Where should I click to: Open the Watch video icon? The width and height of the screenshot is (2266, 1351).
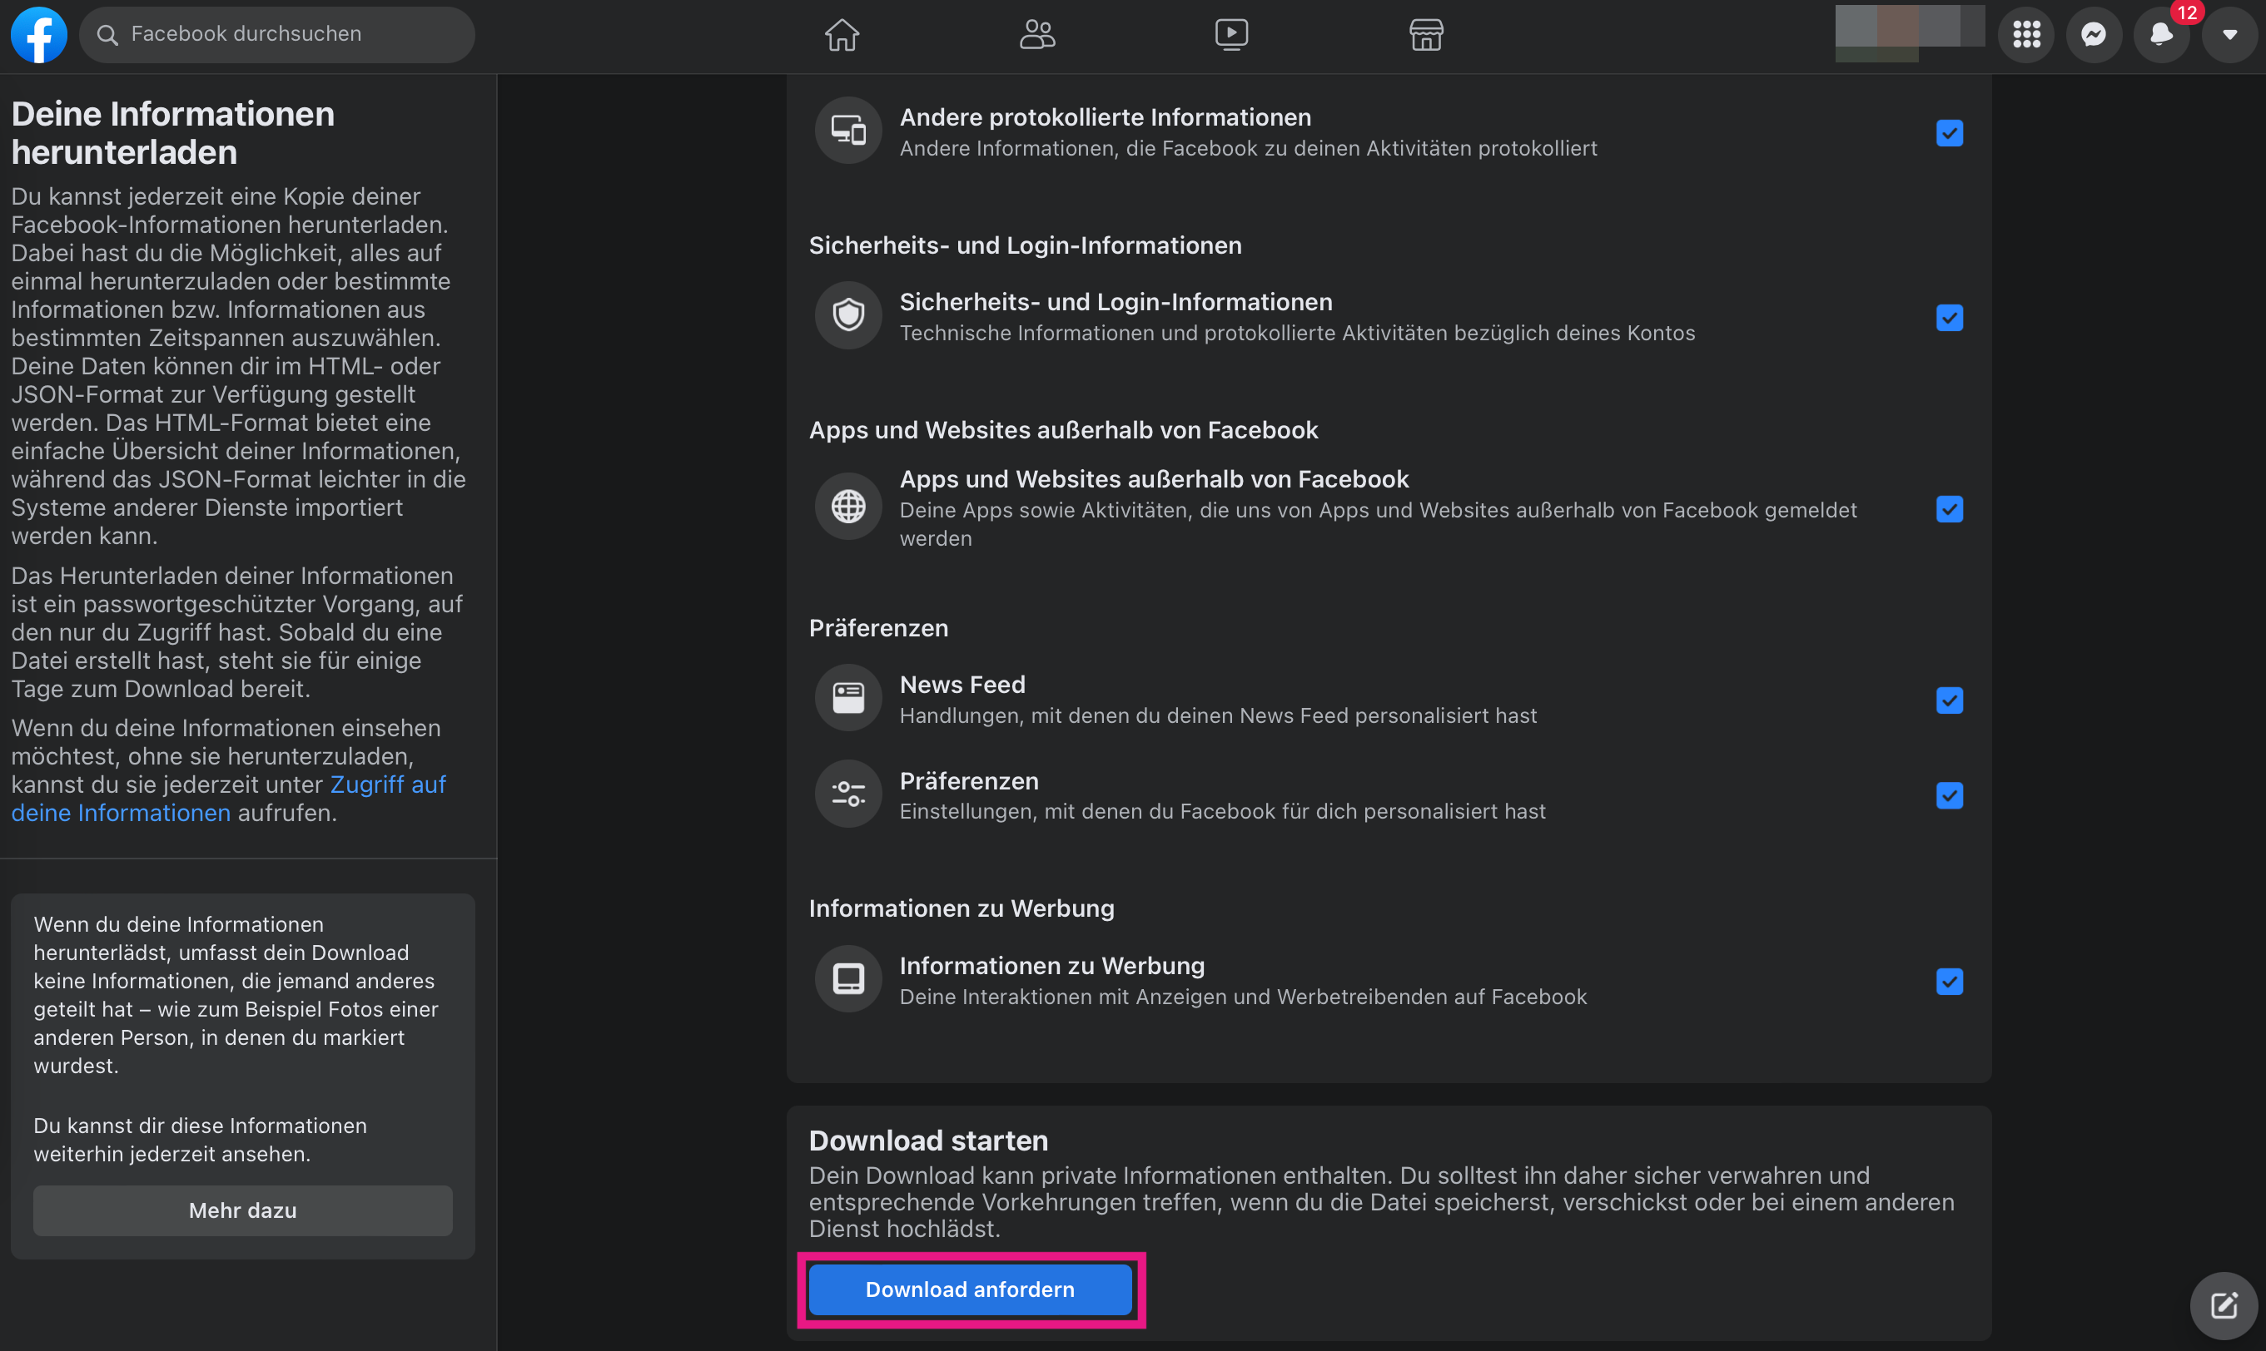click(x=1231, y=35)
